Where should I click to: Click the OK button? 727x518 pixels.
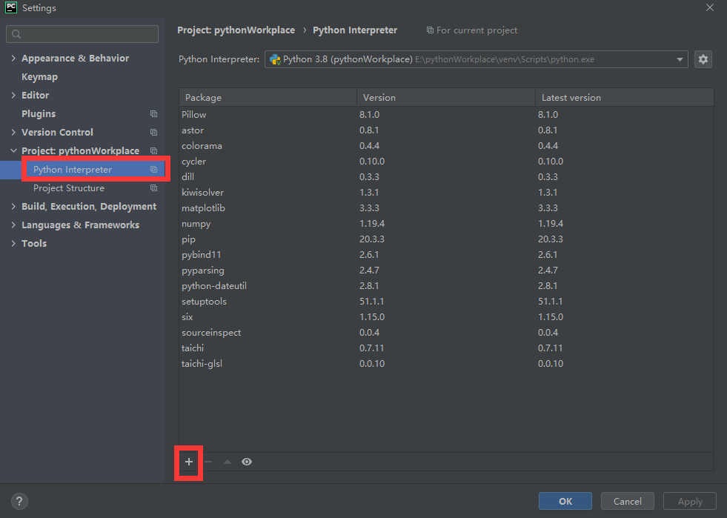pos(565,501)
